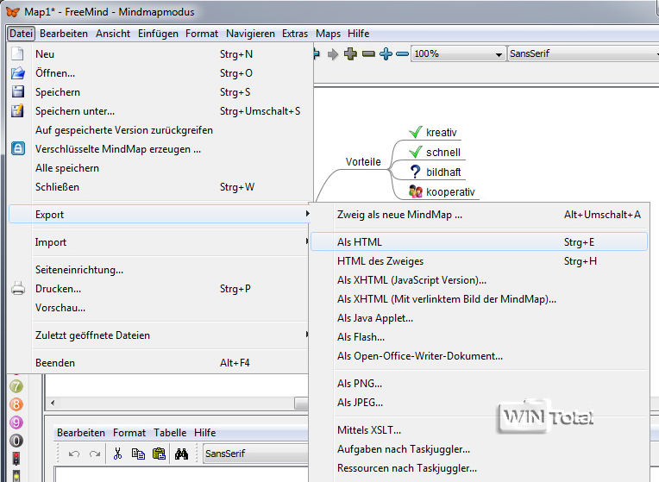
Task: Open Bearbeiten in the main menu bar
Action: pos(64,34)
